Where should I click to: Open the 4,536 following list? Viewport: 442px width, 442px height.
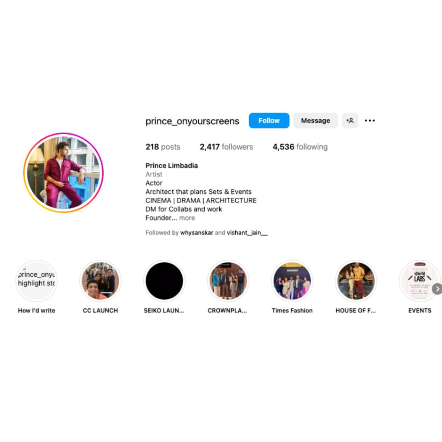(300, 147)
